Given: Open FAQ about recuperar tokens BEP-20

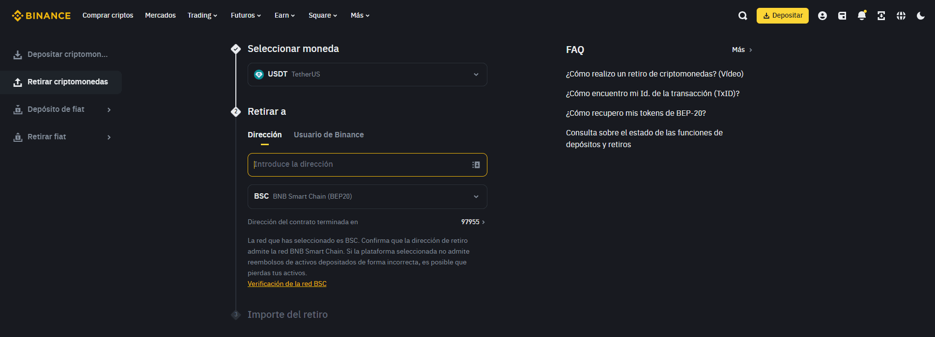Looking at the screenshot, I should [636, 113].
